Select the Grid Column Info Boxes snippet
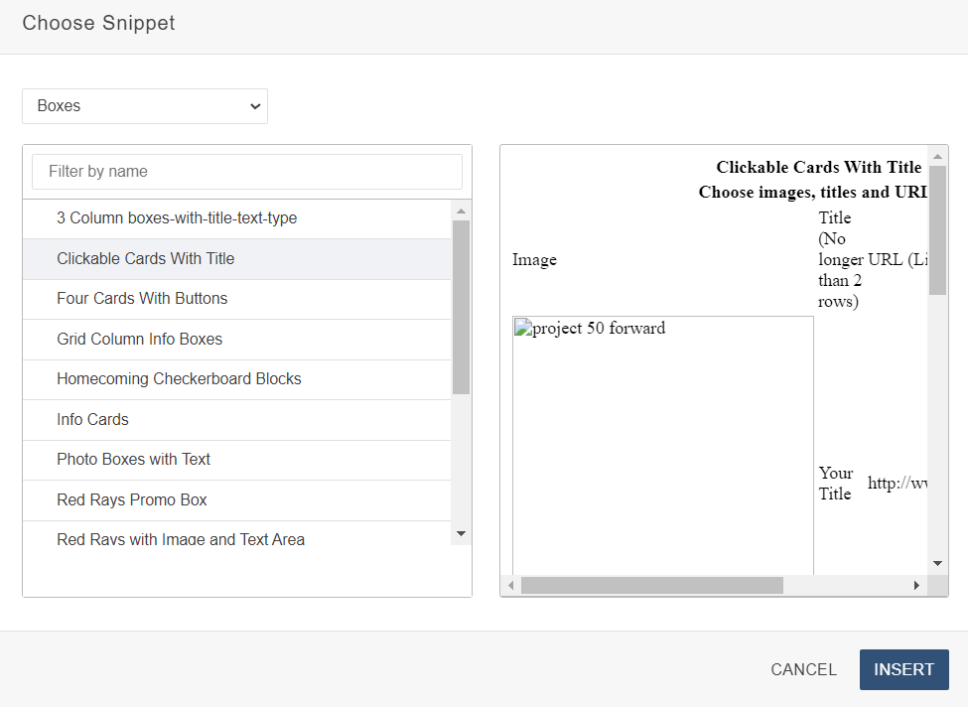The height and width of the screenshot is (707, 968). (139, 339)
